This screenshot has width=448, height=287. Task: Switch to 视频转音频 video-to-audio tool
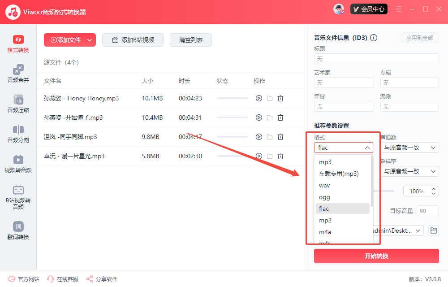18,164
